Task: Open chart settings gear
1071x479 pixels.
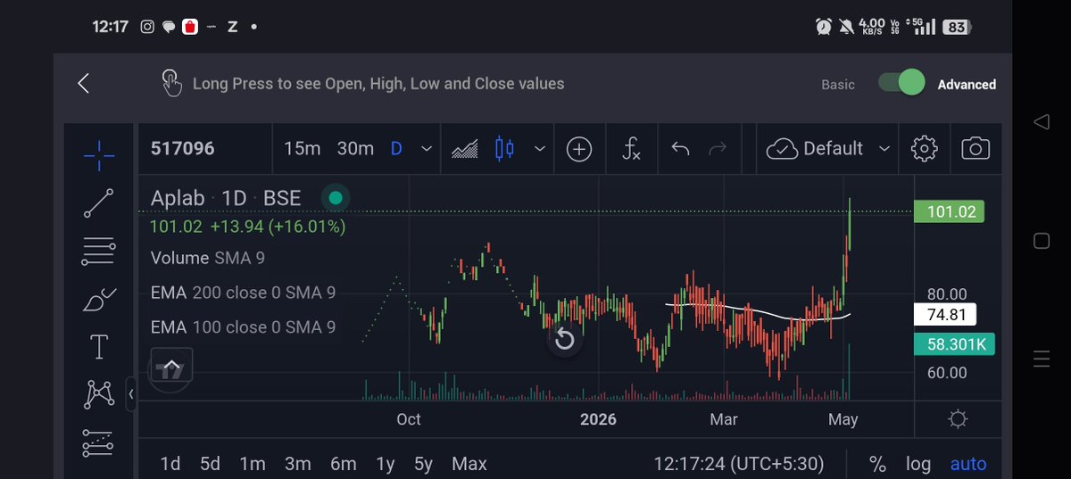Action: (924, 149)
